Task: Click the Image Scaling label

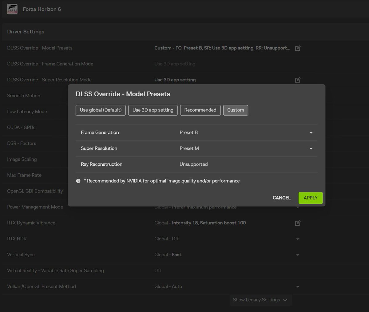Action: pos(22,159)
